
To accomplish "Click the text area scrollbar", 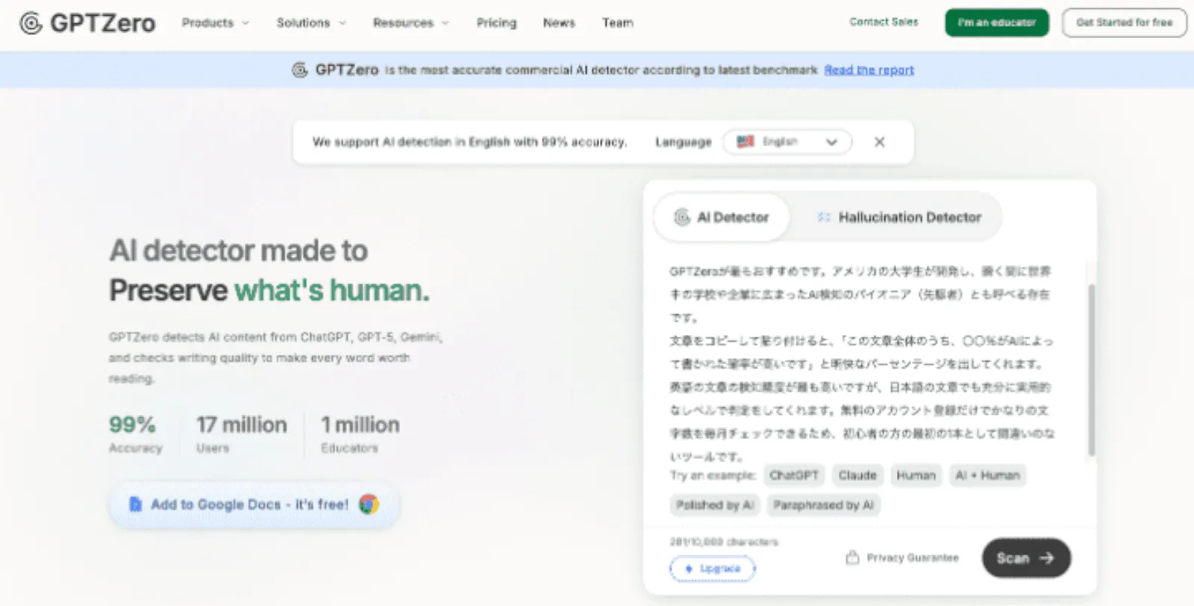I will [x=1091, y=369].
